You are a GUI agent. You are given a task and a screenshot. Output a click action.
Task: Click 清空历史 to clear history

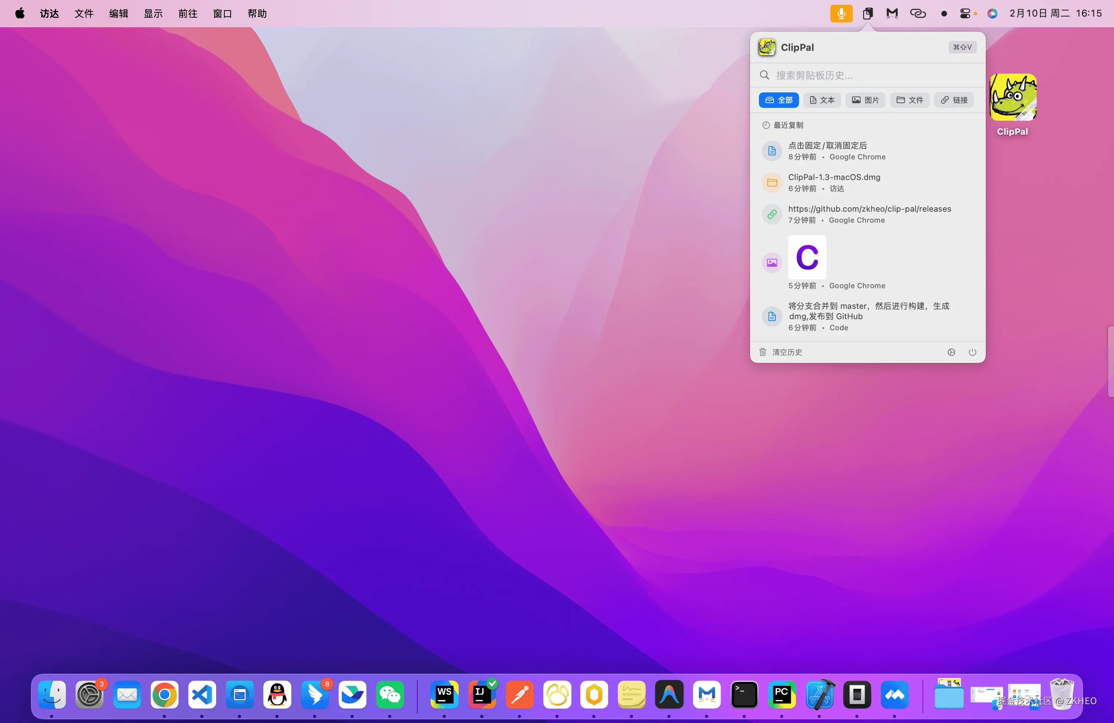click(x=787, y=352)
